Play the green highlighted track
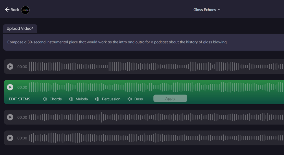Screen dimensions: 284x155 [10, 87]
